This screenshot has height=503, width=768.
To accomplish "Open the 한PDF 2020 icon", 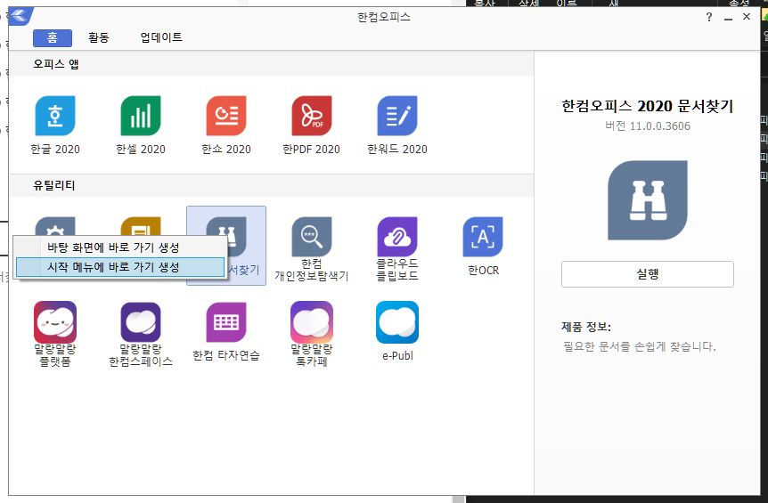I will [312, 116].
